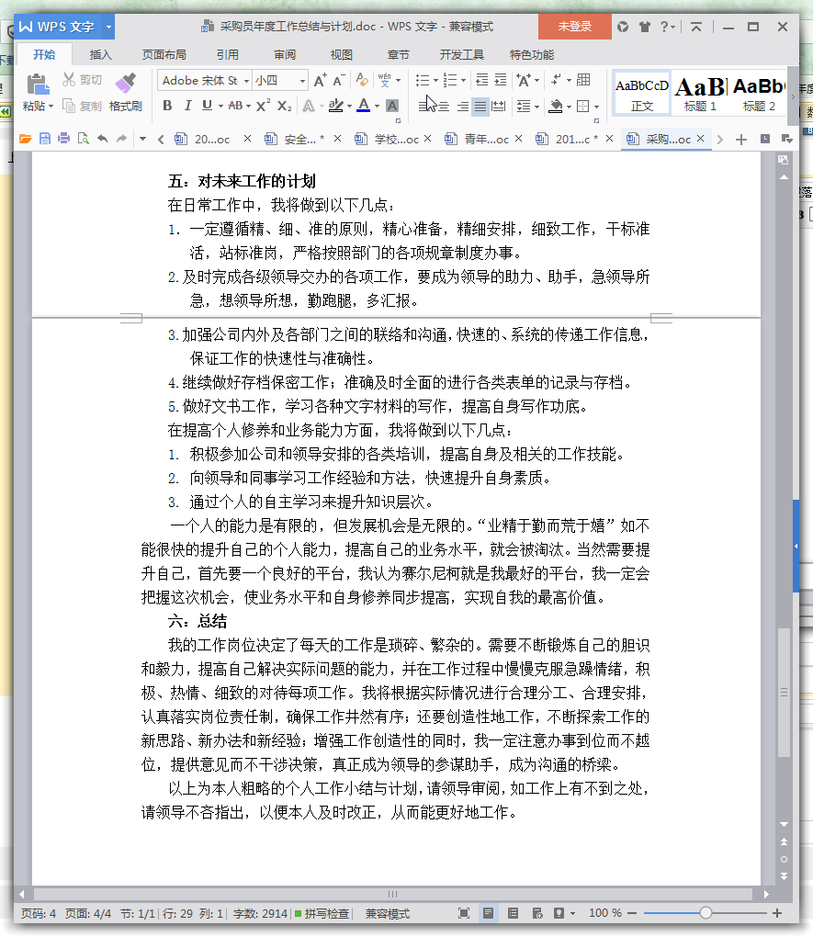This screenshot has width=813, height=937.
Task: Decrease paragraph indent
Action: [481, 80]
